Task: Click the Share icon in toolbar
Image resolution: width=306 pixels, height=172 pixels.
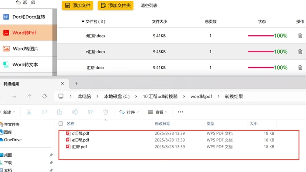Action: [x=90, y=112]
